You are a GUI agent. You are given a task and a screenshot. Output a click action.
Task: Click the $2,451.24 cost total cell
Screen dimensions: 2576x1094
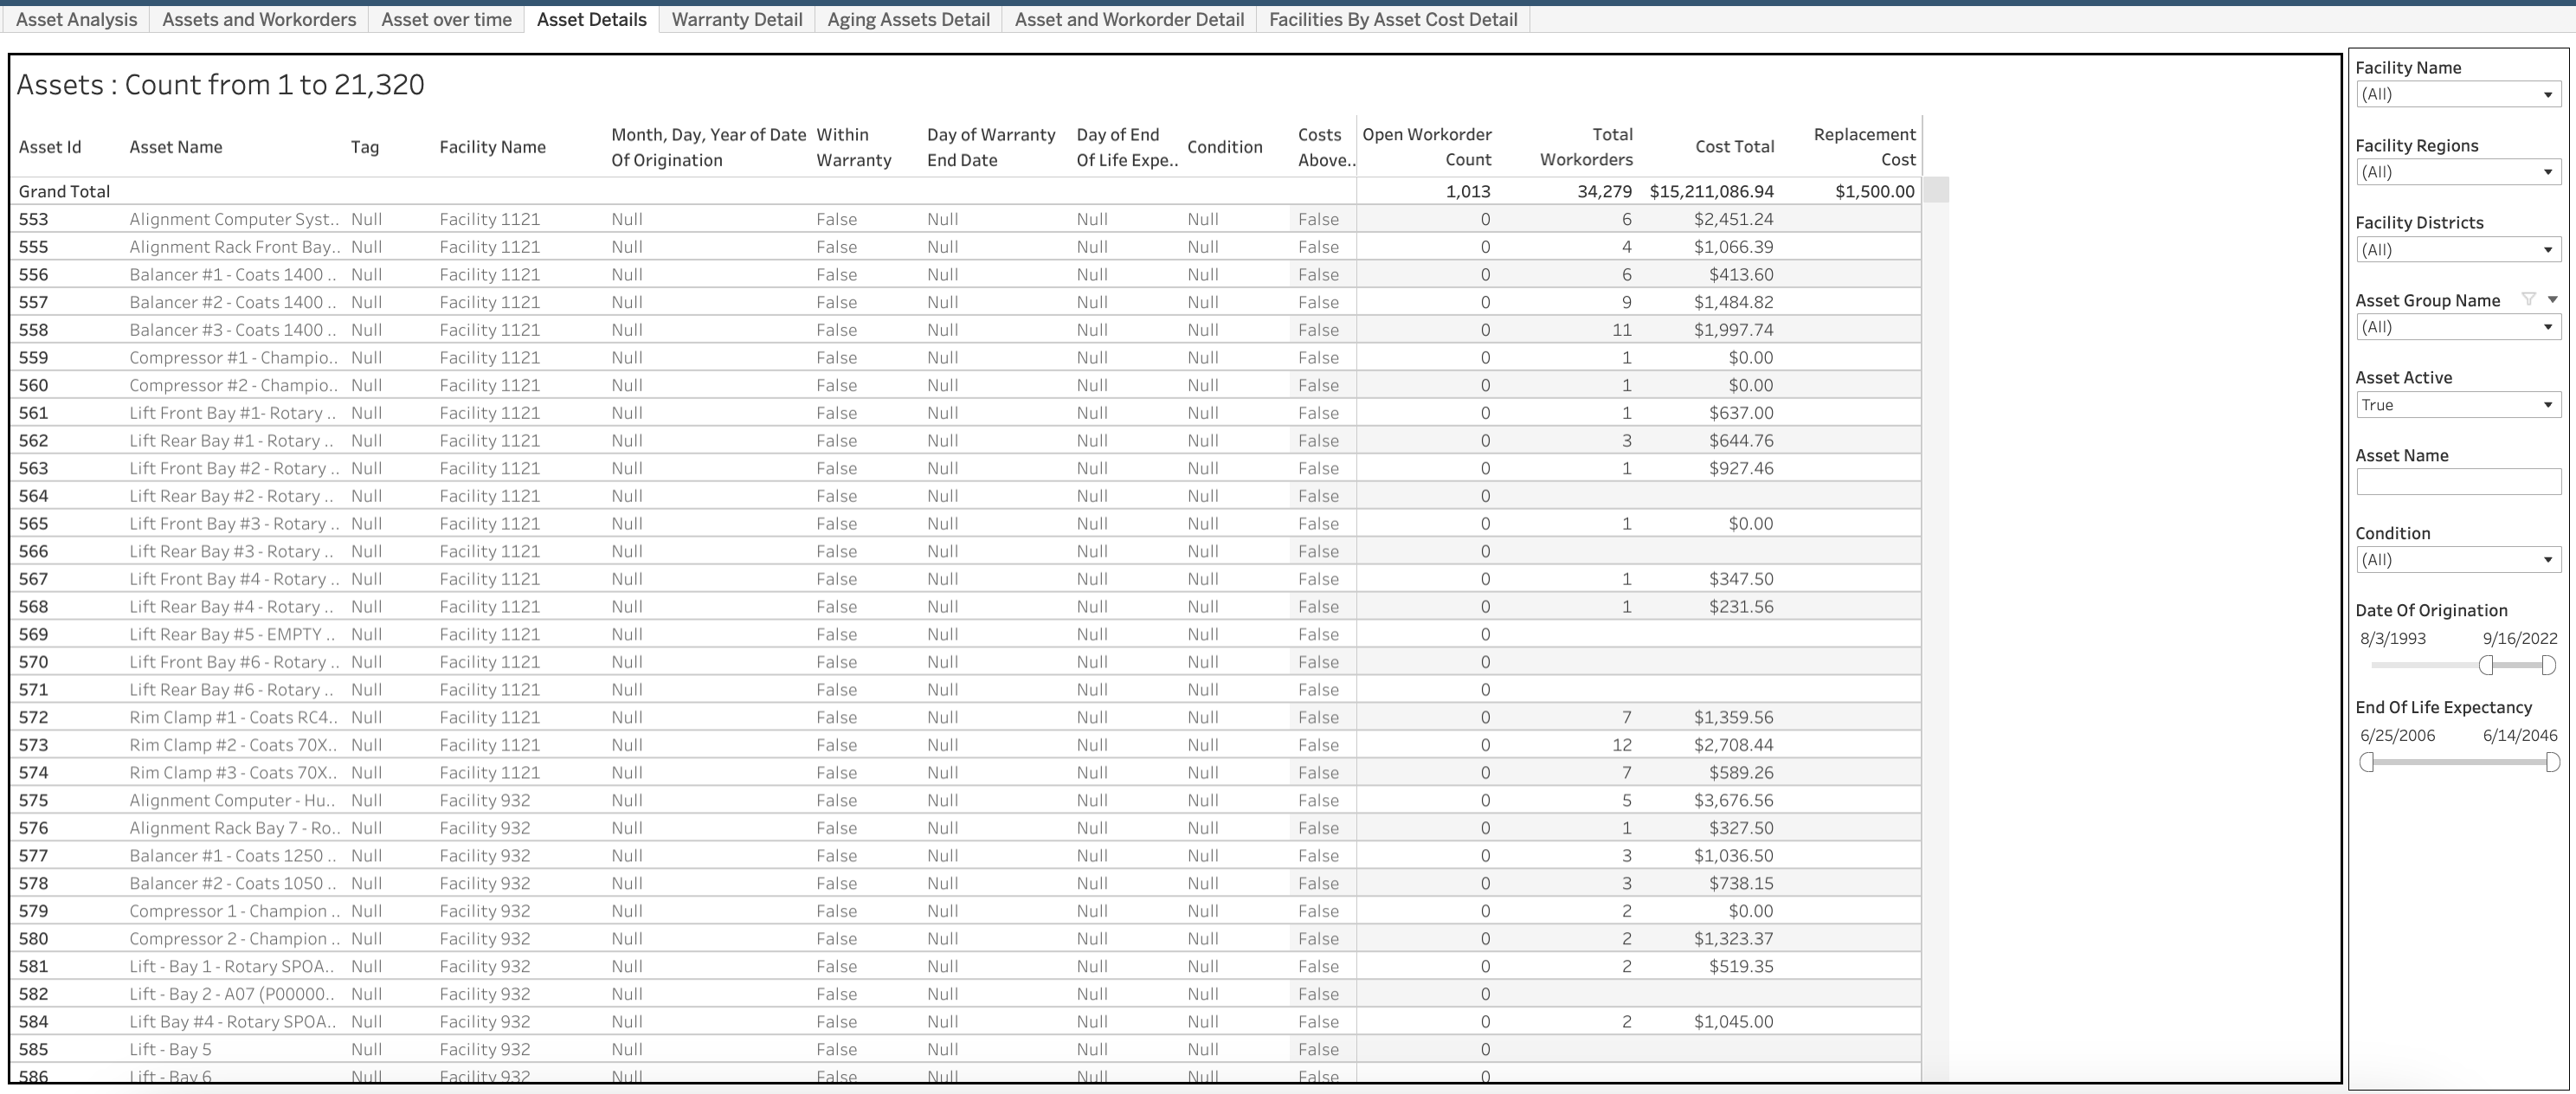click(1733, 219)
